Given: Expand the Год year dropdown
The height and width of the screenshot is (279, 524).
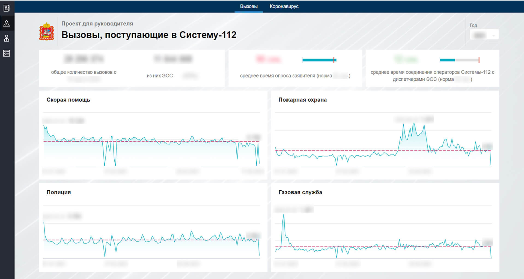Looking at the screenshot, I should pos(484,35).
